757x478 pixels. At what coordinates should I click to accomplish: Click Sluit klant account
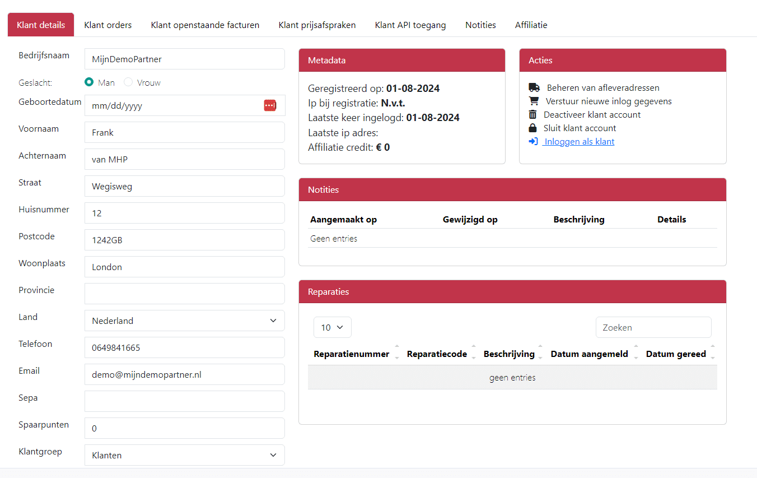tap(580, 128)
